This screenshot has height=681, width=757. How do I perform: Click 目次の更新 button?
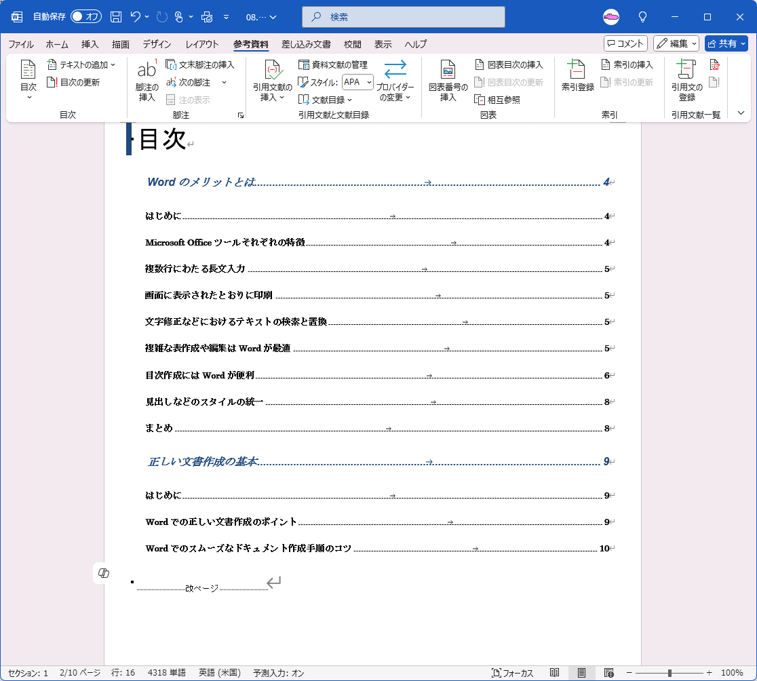point(73,83)
